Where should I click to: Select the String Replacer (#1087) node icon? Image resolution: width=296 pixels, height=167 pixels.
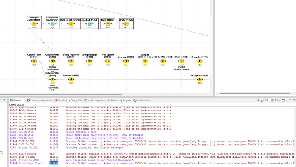pyautogui.click(x=71, y=61)
